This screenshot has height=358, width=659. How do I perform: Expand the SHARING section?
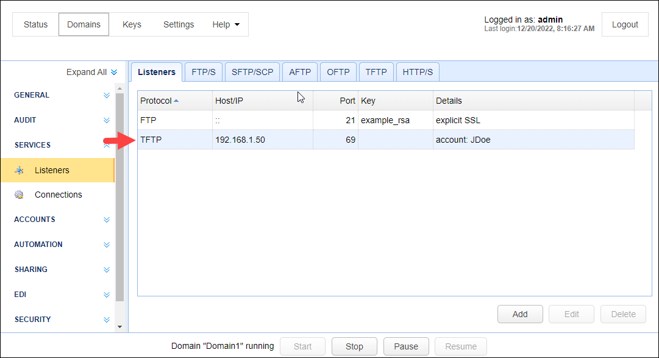point(107,270)
